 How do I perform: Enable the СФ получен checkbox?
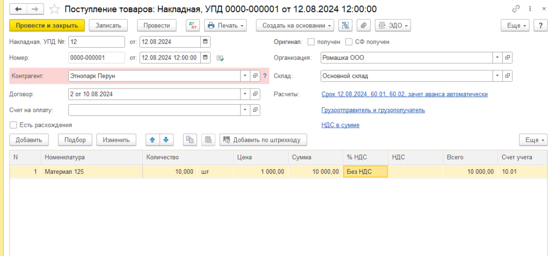click(349, 42)
